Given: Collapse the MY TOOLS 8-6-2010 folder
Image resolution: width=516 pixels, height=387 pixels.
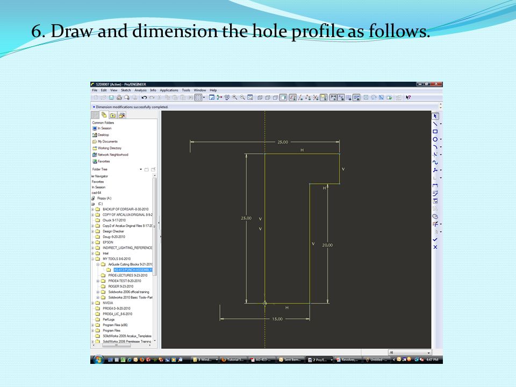Looking at the screenshot, I should tap(93, 259).
